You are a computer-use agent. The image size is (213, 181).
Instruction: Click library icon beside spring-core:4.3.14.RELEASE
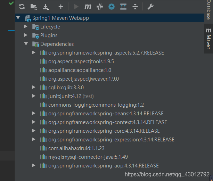[x=43, y=131]
